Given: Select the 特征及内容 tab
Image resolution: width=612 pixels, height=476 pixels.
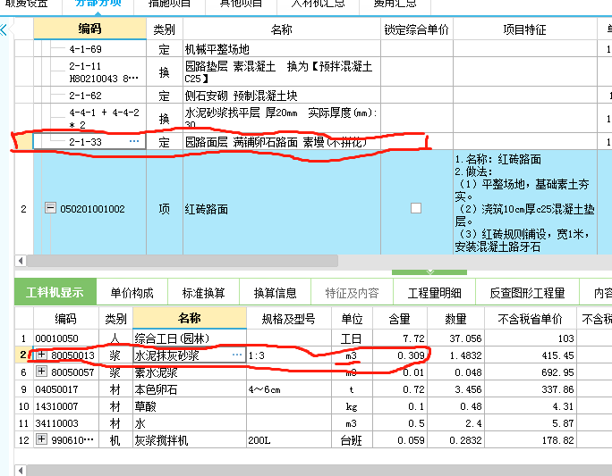Looking at the screenshot, I should pos(352,293).
